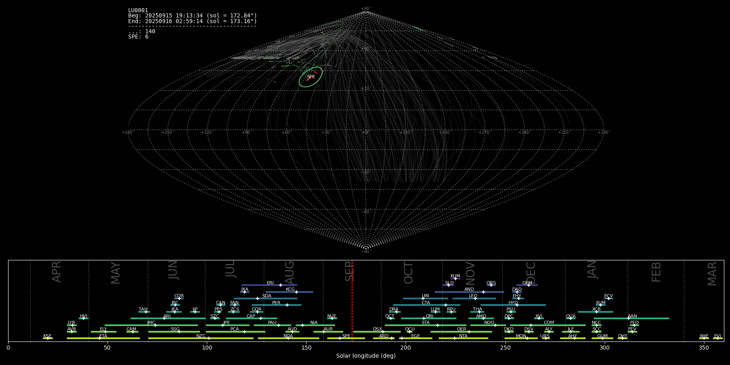
Task: Click the 'LU0001' station title text
Action: click(138, 10)
